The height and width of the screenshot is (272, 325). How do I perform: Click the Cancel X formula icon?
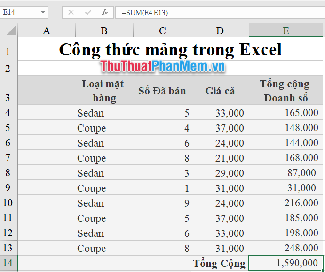point(71,12)
